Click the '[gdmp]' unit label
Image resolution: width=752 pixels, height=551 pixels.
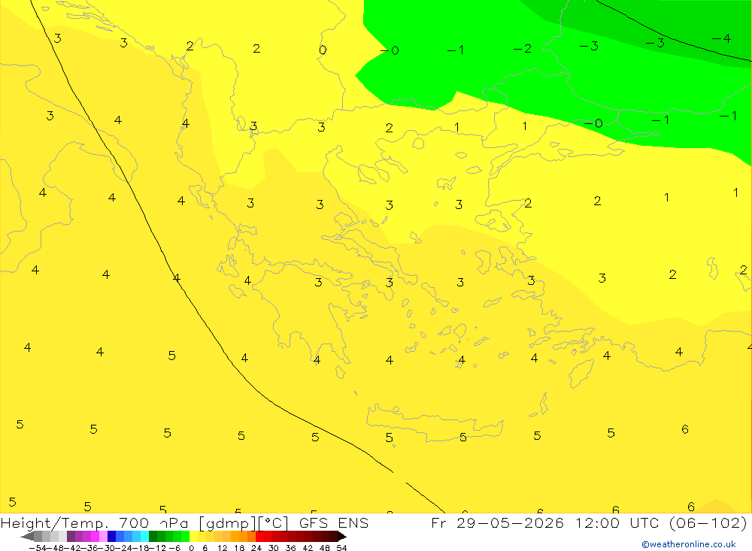point(227,522)
